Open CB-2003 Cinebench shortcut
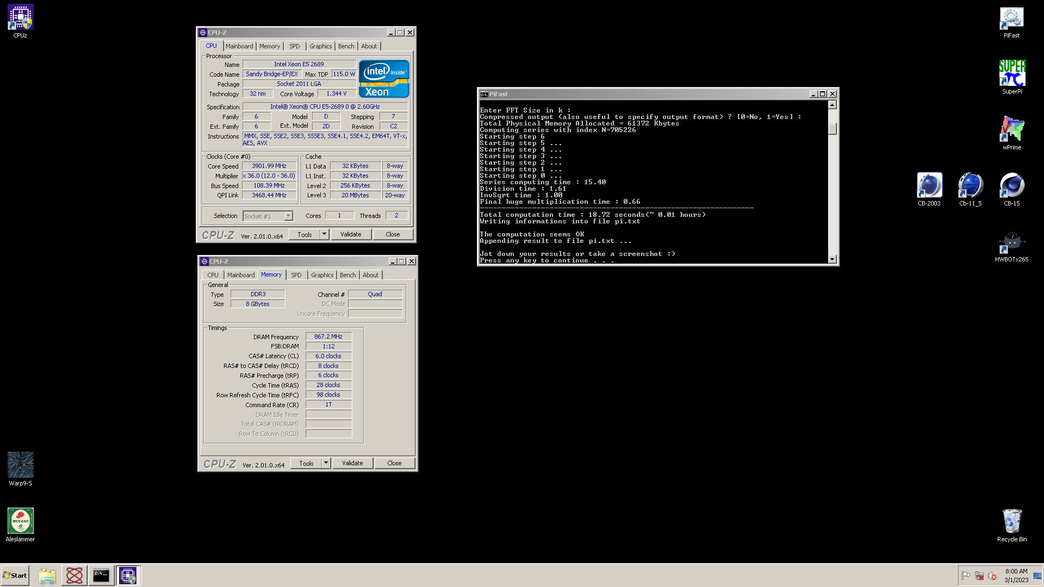 929,190
